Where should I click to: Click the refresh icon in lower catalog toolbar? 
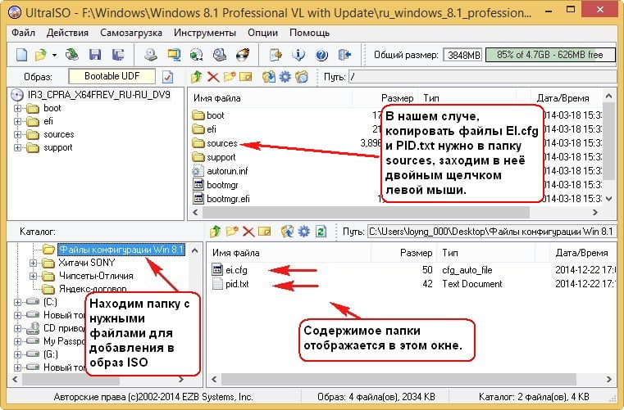(x=321, y=232)
